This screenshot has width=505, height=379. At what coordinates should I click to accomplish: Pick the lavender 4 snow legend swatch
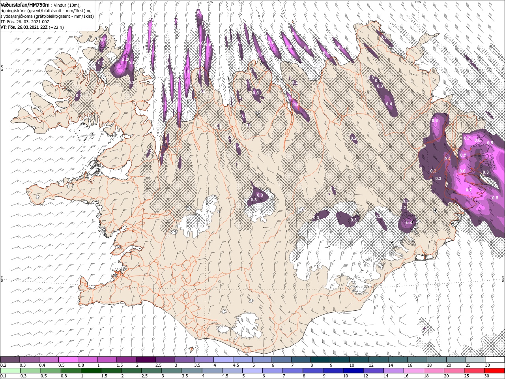223,359
